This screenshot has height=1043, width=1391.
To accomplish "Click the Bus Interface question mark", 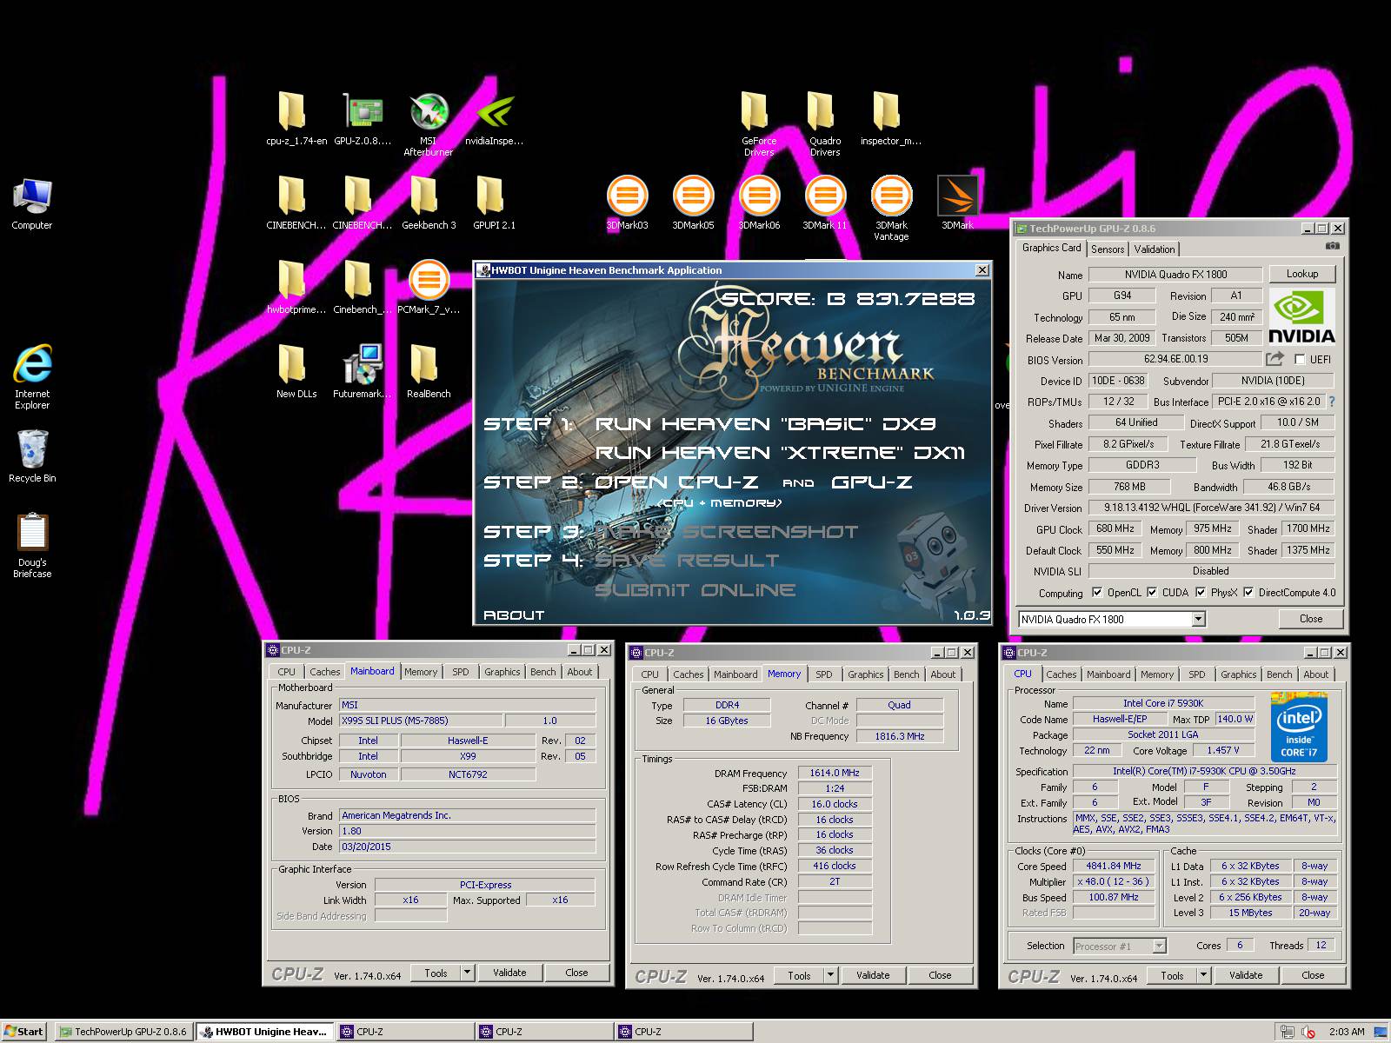I will (x=1331, y=402).
